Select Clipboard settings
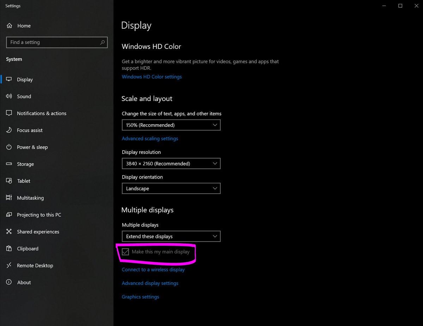The height and width of the screenshot is (326, 423). tap(27, 249)
